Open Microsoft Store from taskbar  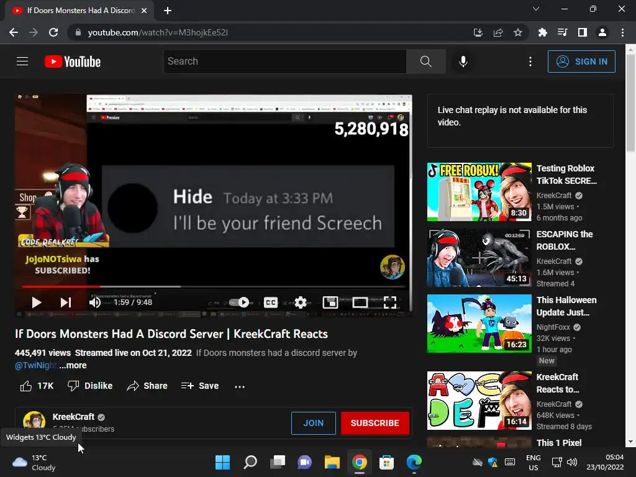(386, 462)
